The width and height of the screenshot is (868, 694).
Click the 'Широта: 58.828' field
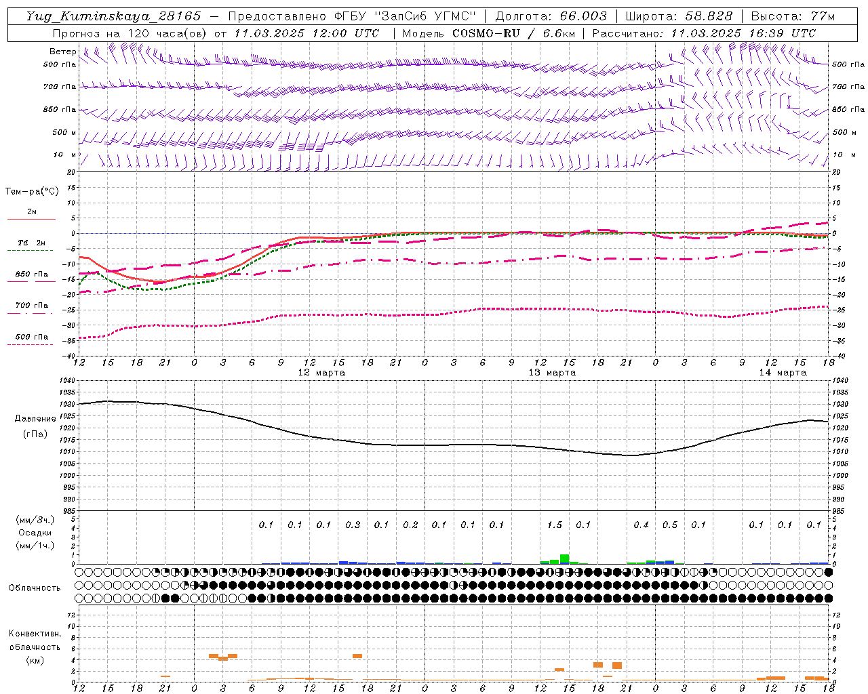pos(679,16)
